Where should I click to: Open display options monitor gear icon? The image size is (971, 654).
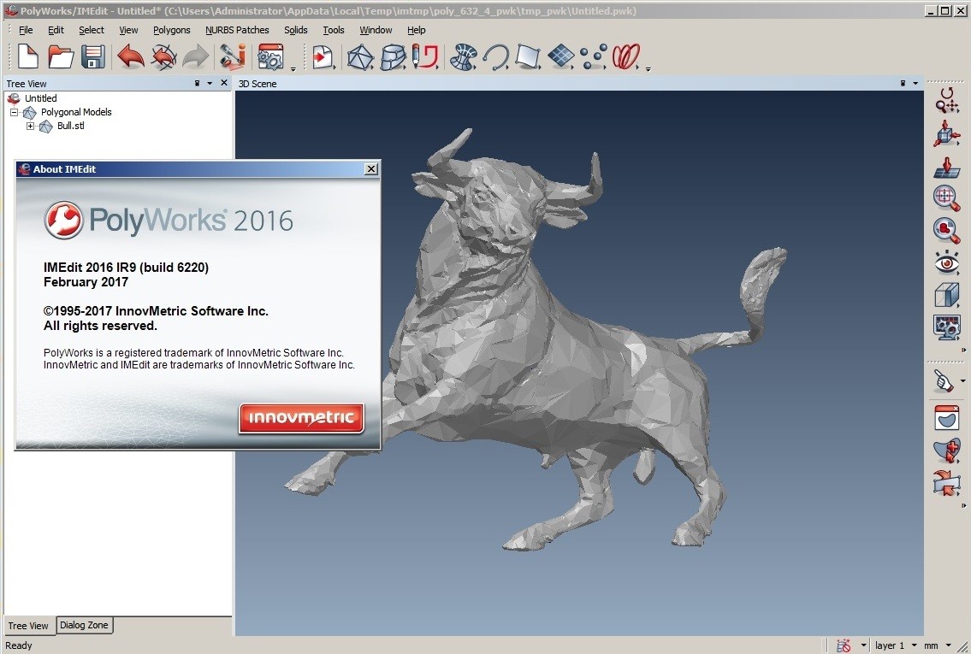click(946, 327)
